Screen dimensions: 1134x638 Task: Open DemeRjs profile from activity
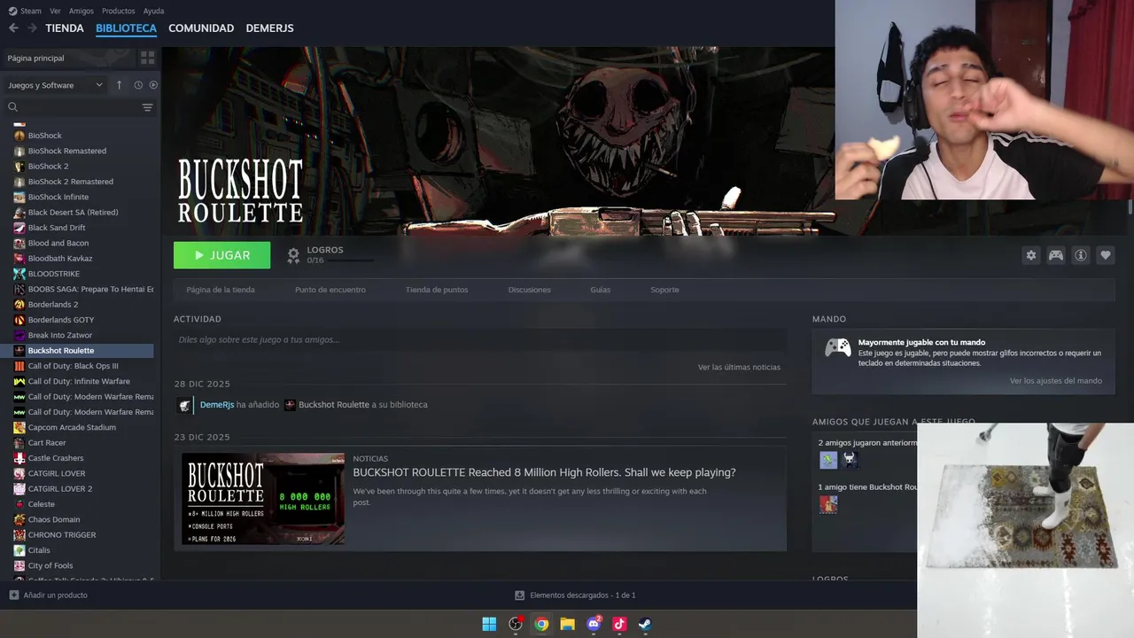click(x=216, y=404)
